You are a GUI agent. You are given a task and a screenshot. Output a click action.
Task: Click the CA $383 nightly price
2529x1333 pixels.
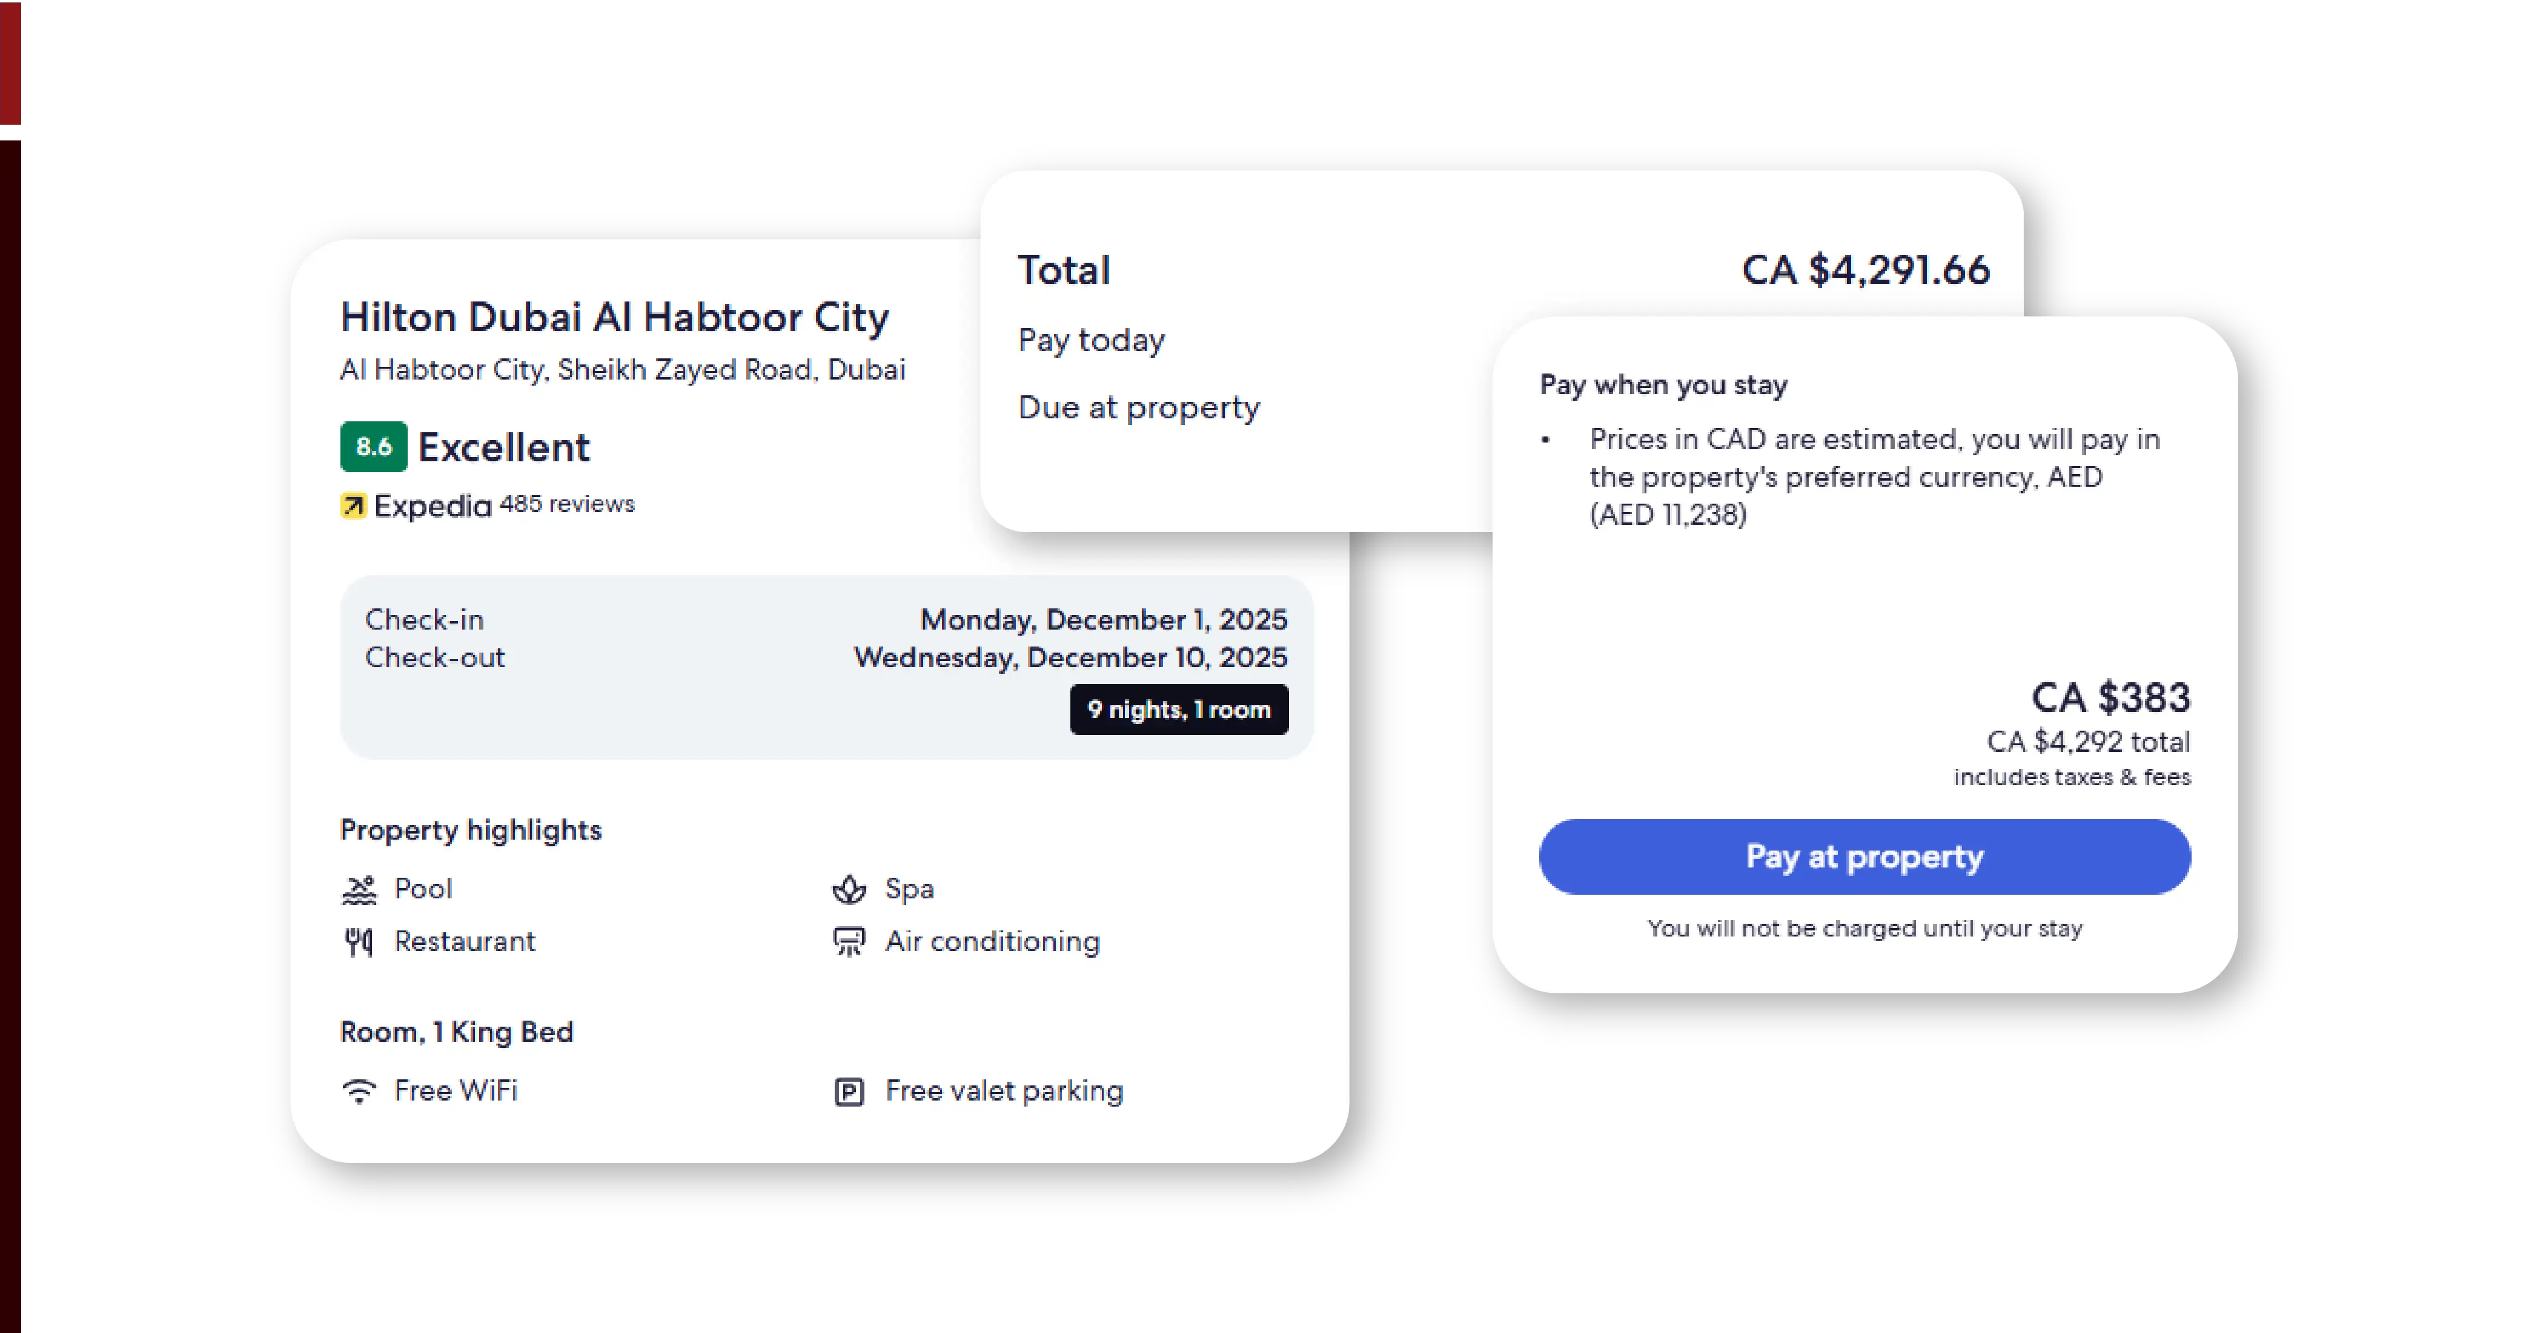(x=2110, y=699)
